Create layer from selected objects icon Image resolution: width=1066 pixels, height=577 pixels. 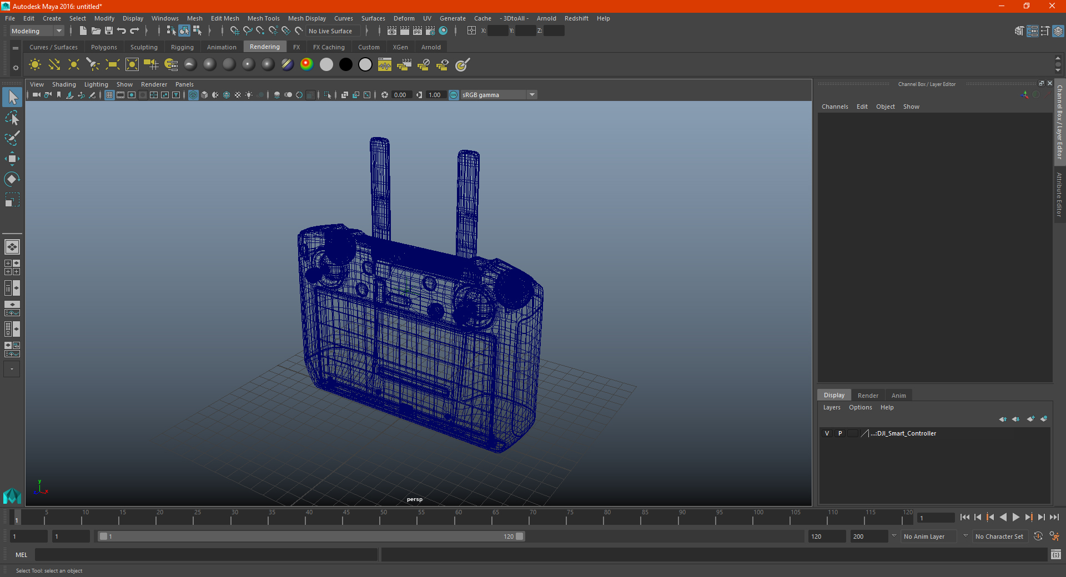1044,419
